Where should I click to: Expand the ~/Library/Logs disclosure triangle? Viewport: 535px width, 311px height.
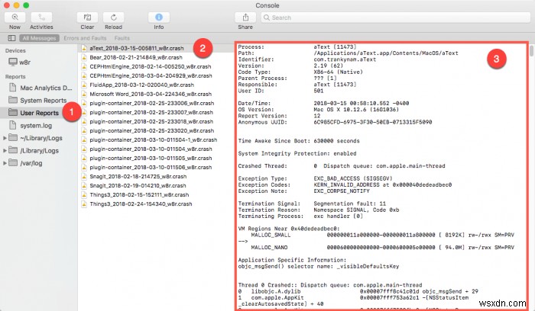pos(5,138)
